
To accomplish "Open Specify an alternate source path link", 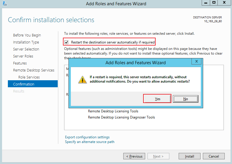I will coord(89,142).
